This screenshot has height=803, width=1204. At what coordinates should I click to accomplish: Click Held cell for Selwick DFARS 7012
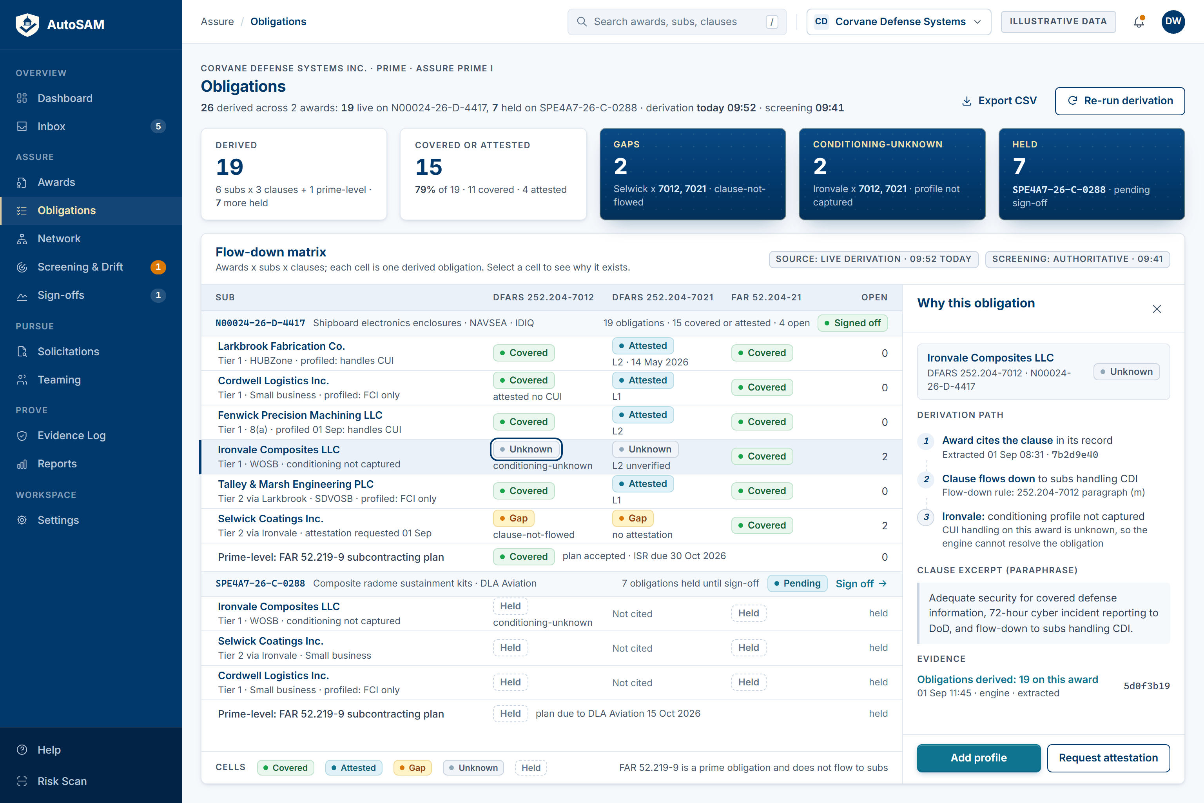(x=510, y=648)
